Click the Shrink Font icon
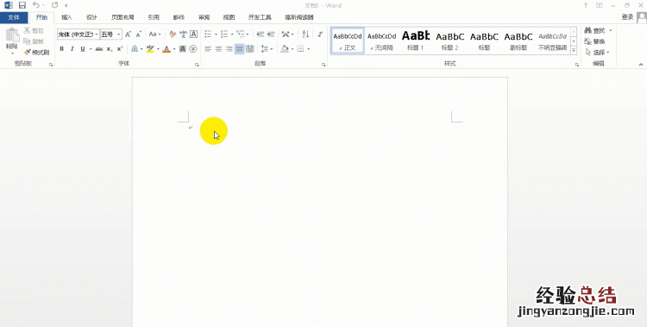647x327 pixels. pyautogui.click(x=139, y=35)
